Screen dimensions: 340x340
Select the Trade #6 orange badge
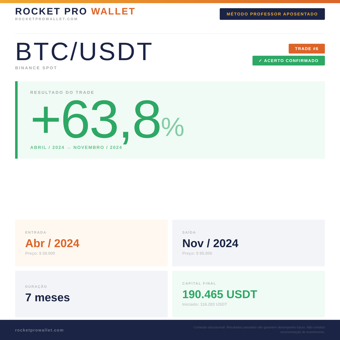(x=306, y=49)
